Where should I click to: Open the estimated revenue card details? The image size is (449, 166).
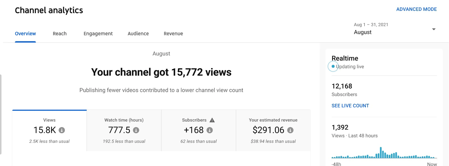pos(273,130)
